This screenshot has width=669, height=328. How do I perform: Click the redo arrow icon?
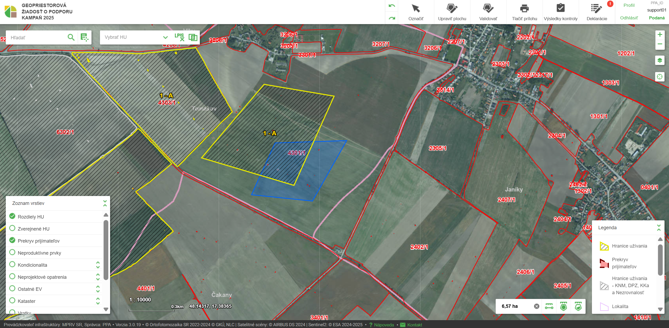point(392,18)
